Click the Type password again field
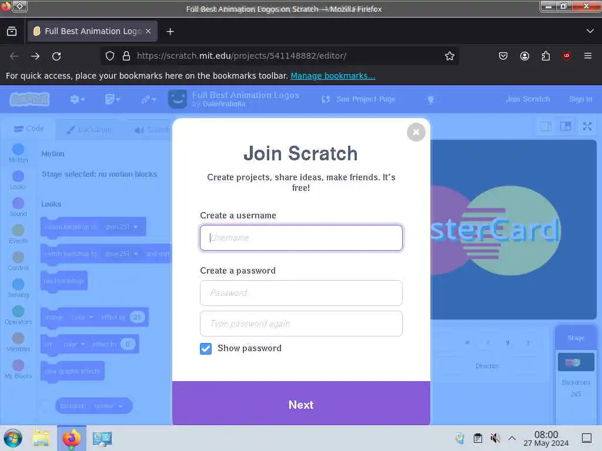The width and height of the screenshot is (602, 451). 301,324
